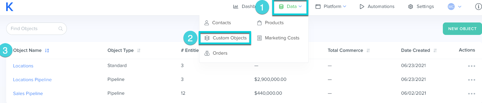482x103 pixels.
Task: Expand the Data dropdown menu
Action: (290, 7)
